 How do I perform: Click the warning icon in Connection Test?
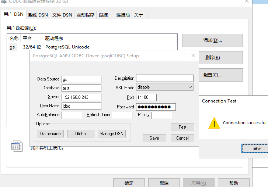(214, 123)
